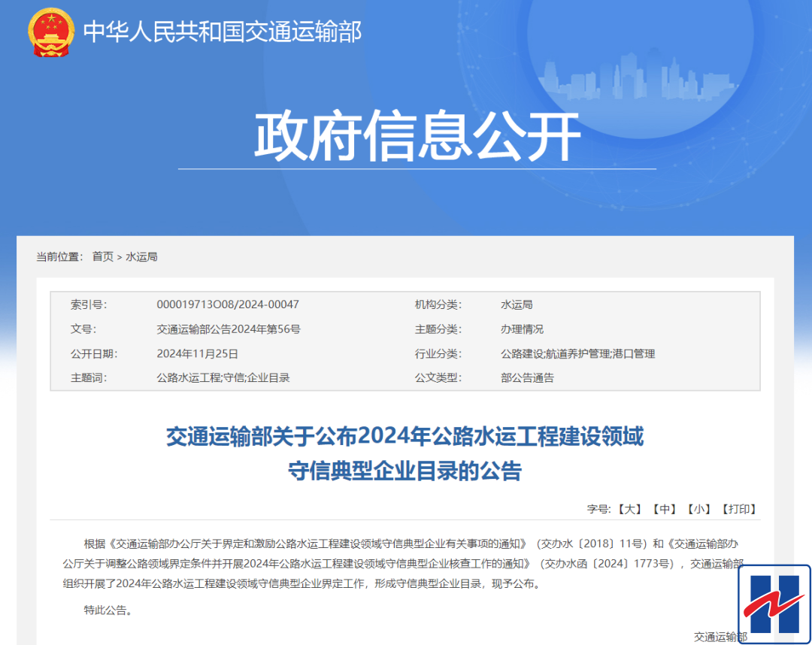The image size is (812, 645).
Task: Click the 政府信息公开 banner heading
Action: click(417, 137)
